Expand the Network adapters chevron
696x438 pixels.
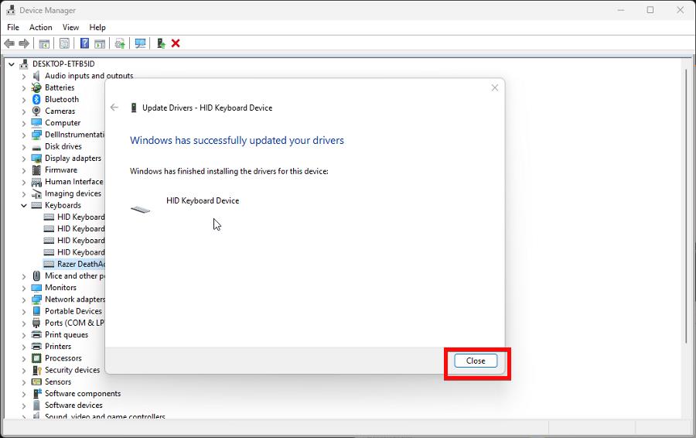tap(24, 299)
